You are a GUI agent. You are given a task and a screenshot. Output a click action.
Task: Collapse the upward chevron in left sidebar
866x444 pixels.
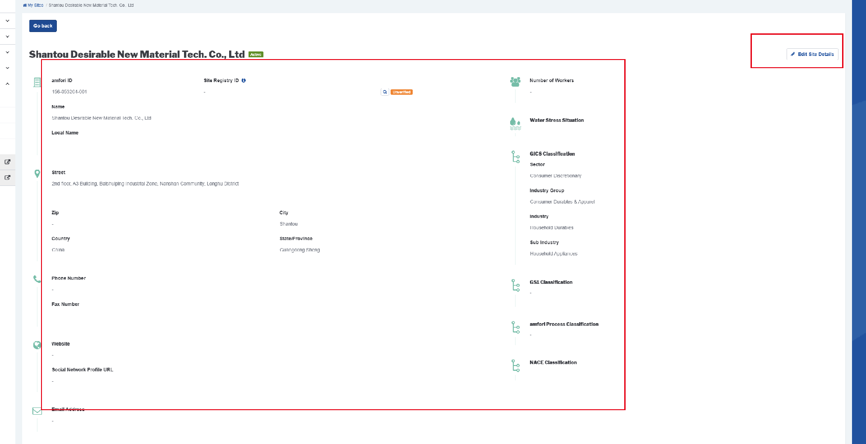(7, 83)
